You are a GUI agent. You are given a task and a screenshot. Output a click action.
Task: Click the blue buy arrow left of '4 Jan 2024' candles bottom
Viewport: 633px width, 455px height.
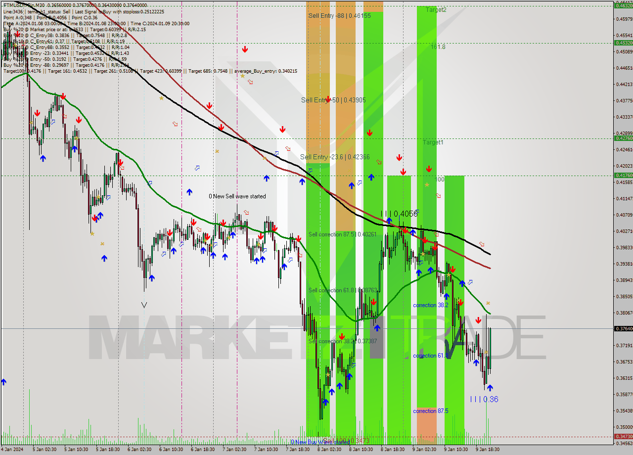point(3,382)
